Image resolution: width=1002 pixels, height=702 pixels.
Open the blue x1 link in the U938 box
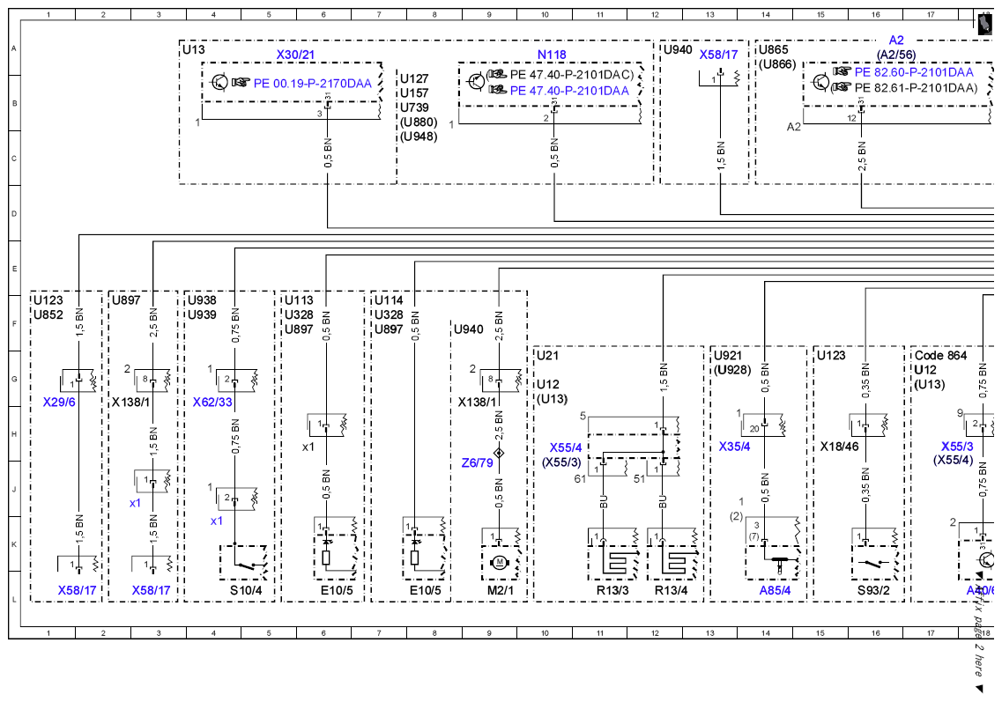point(217,521)
